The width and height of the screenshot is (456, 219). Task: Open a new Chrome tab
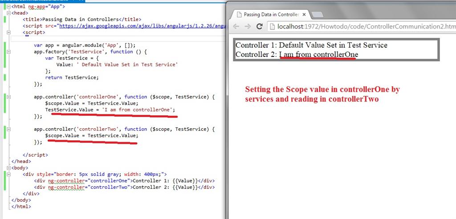point(317,14)
